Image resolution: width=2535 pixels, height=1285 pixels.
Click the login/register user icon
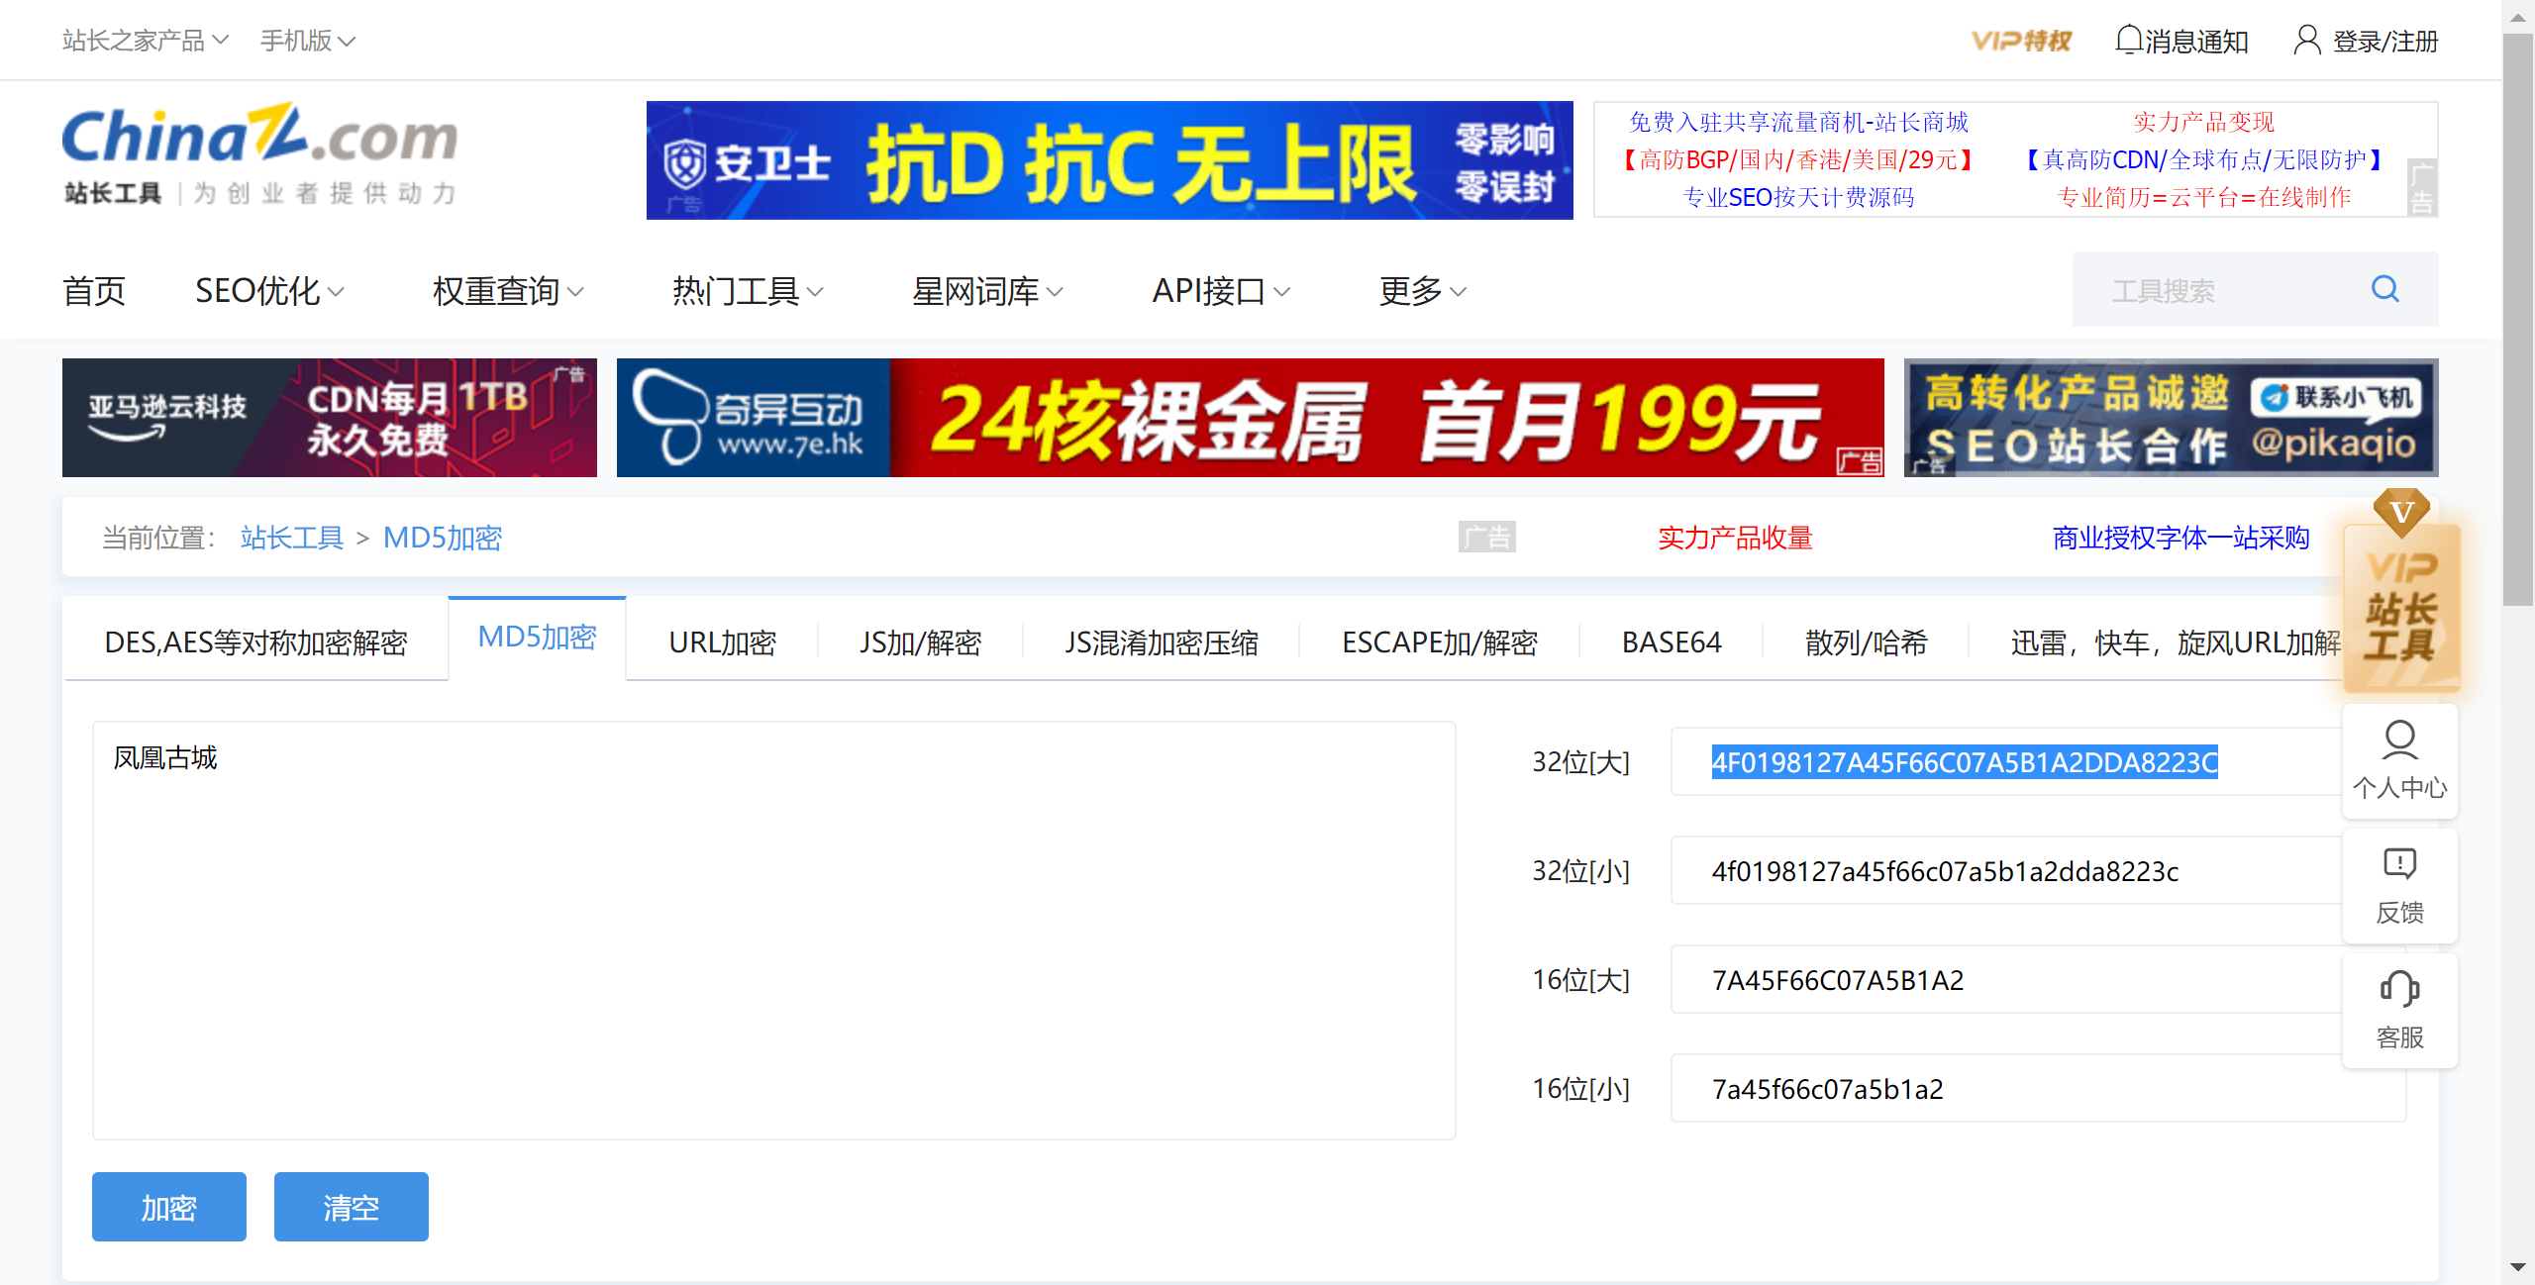pyautogui.click(x=2307, y=40)
